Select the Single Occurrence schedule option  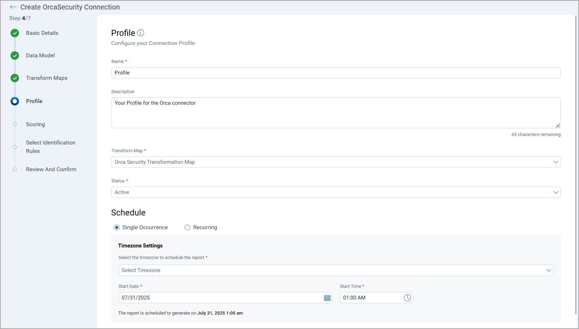click(117, 227)
